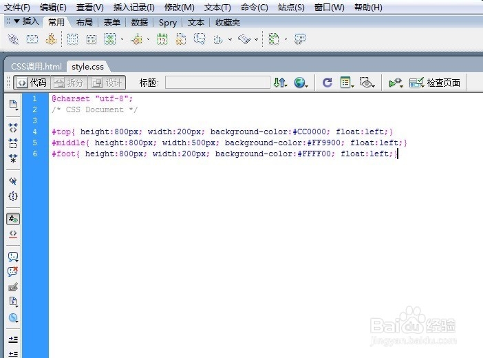This screenshot has width=483, height=358.
Task: Toggle Highlight Invalid Code
Action: tap(13, 234)
